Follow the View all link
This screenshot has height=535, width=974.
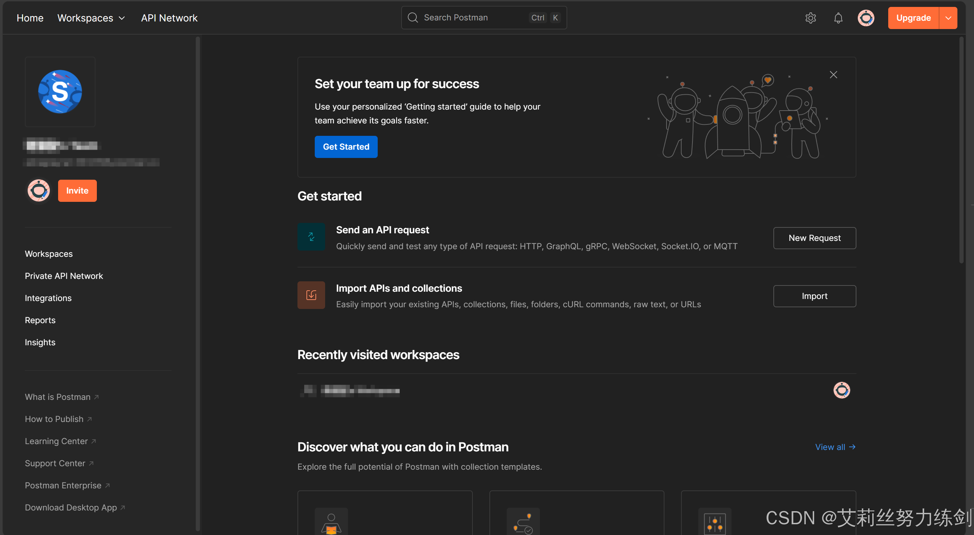click(x=835, y=447)
